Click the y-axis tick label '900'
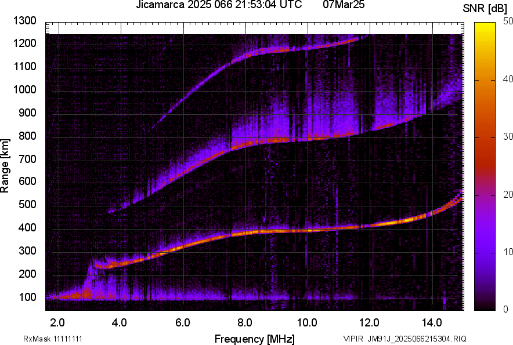The width and height of the screenshot is (513, 345). (27, 112)
